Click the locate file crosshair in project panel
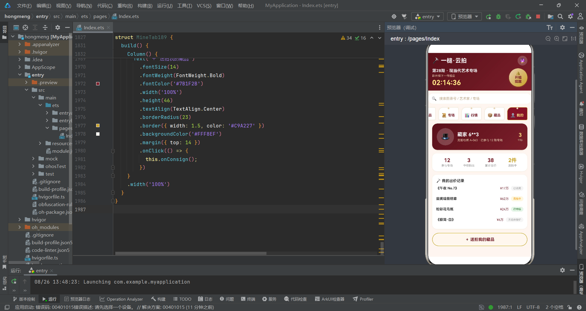This screenshot has height=311, width=586. pyautogui.click(x=25, y=27)
